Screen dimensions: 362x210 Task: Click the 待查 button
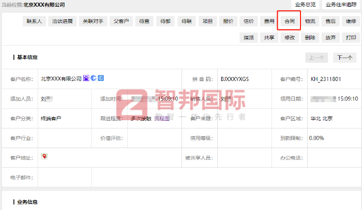coord(144,21)
